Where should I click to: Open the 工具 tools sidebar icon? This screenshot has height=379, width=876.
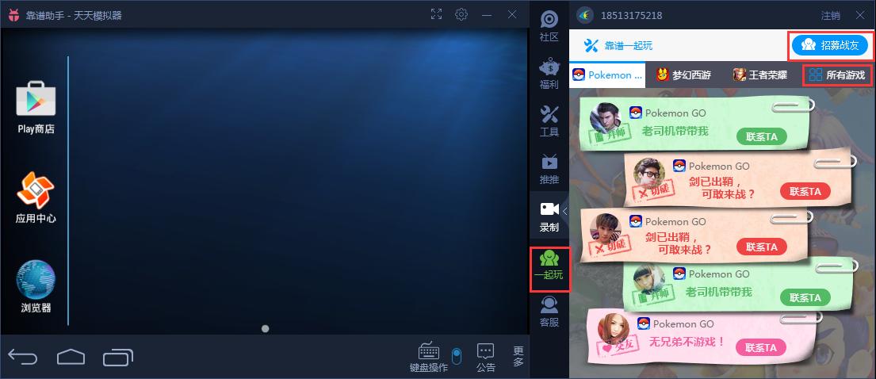coord(549,121)
